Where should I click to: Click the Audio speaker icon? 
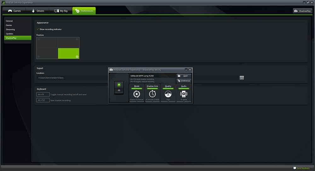coord(184,94)
